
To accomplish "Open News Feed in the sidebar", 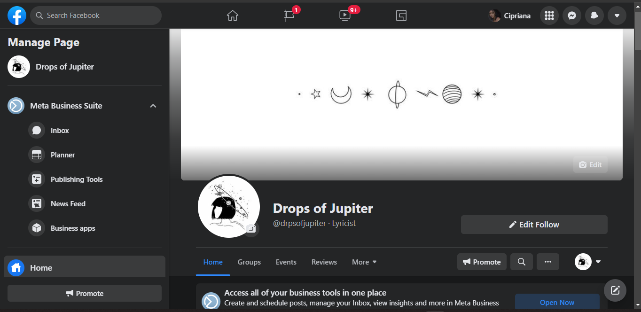I will coord(68,203).
